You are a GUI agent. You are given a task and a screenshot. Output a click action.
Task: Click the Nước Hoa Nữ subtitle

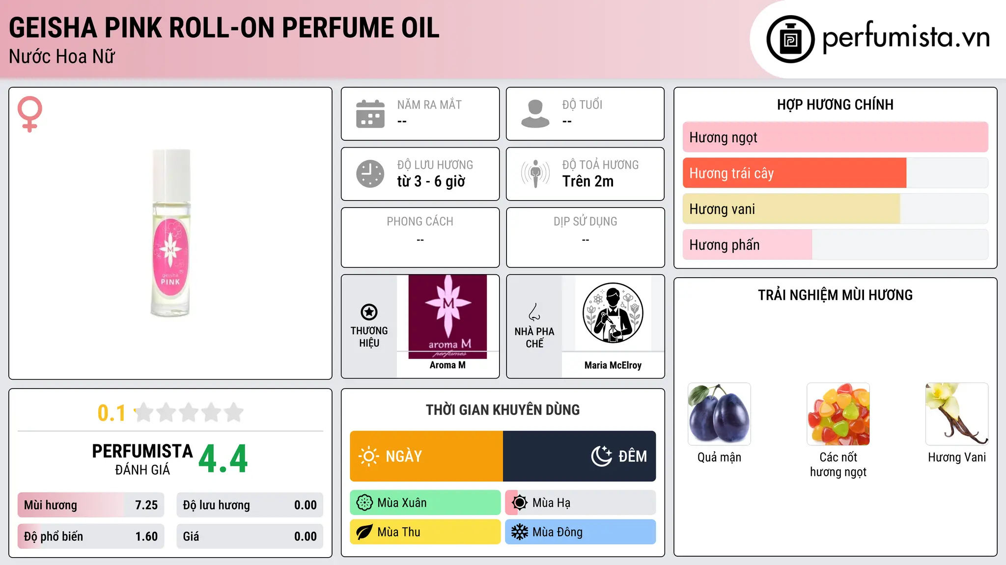(62, 56)
